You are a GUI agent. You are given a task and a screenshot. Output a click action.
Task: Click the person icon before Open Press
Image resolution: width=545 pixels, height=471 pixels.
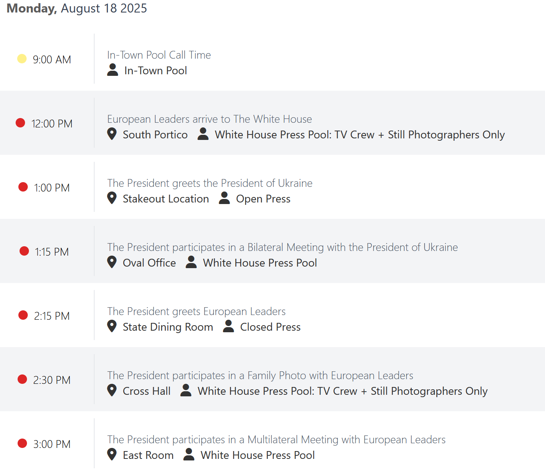click(224, 198)
